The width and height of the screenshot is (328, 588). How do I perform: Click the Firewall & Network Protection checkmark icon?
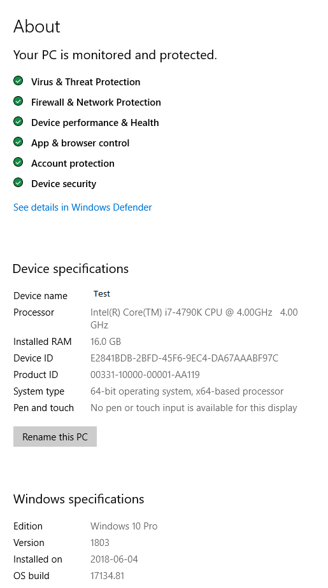pyautogui.click(x=18, y=101)
